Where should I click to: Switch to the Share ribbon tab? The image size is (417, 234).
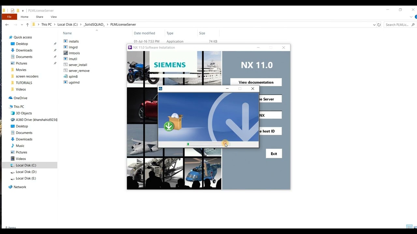point(39,17)
